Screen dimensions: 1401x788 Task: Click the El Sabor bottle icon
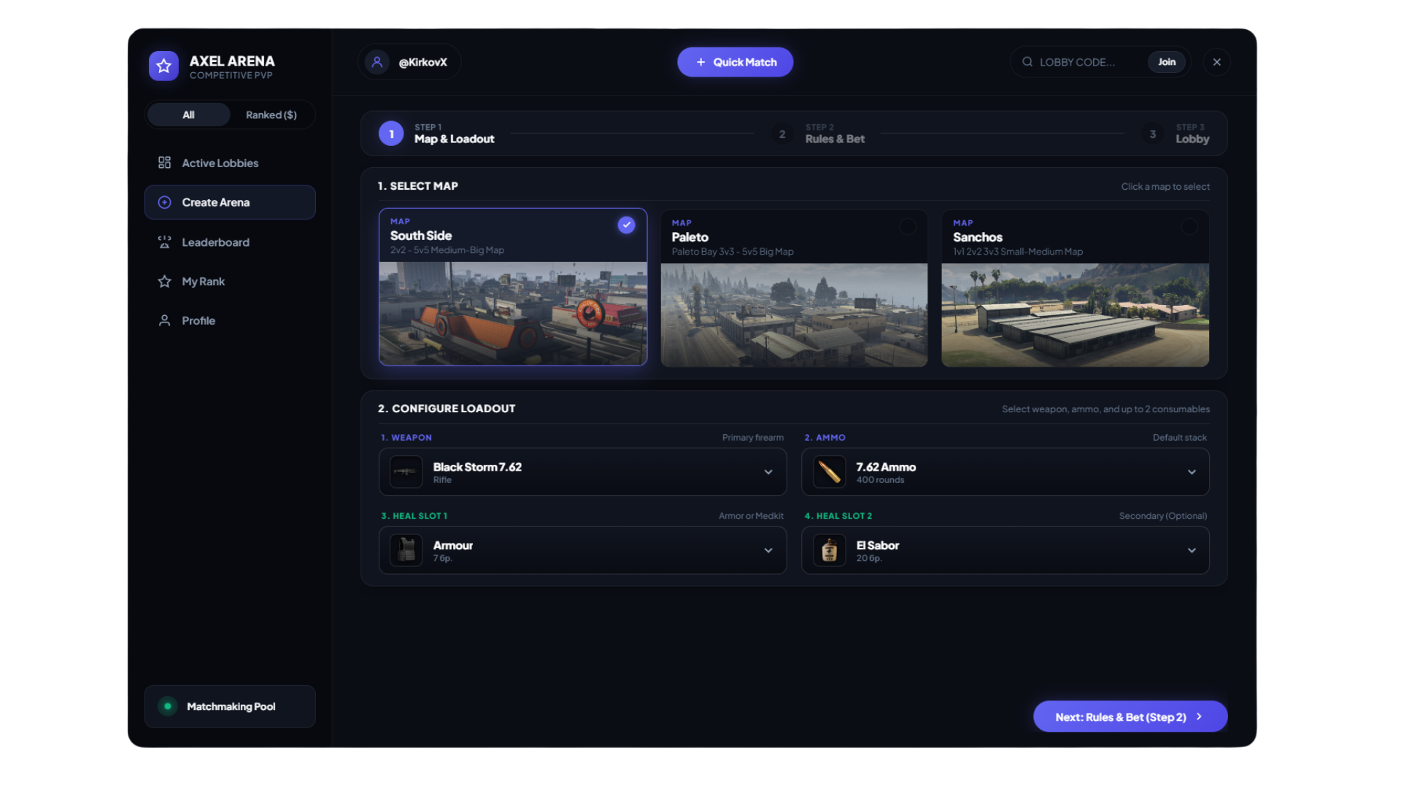point(829,550)
